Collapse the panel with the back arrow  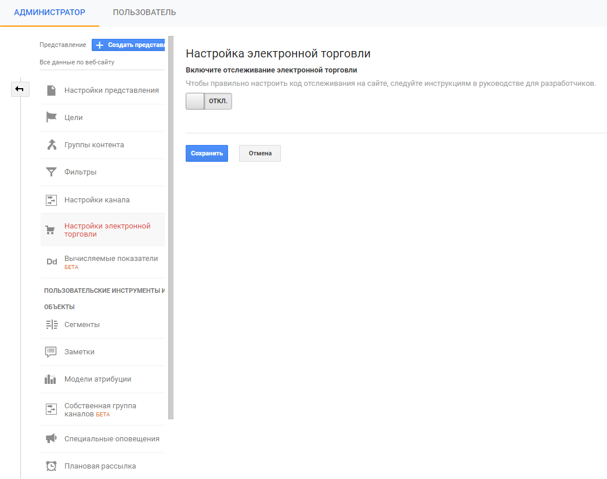tap(20, 89)
